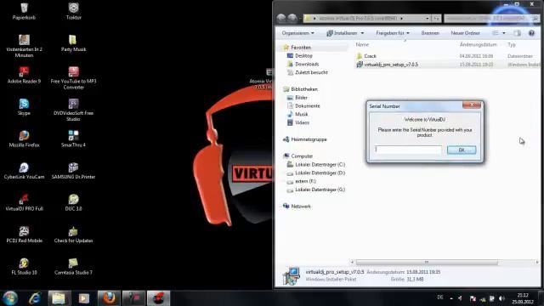Open DUC 3.0 desktop icon
The height and width of the screenshot is (306, 544).
(73, 202)
